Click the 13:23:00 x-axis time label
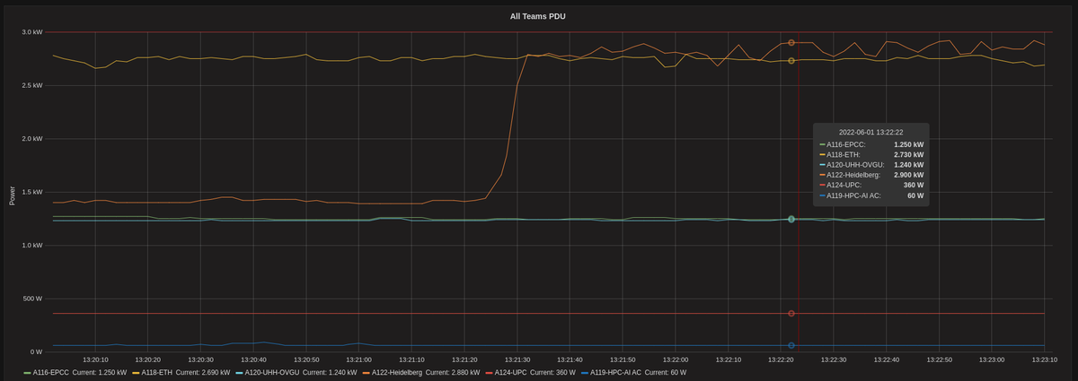1078x381 pixels. point(992,359)
